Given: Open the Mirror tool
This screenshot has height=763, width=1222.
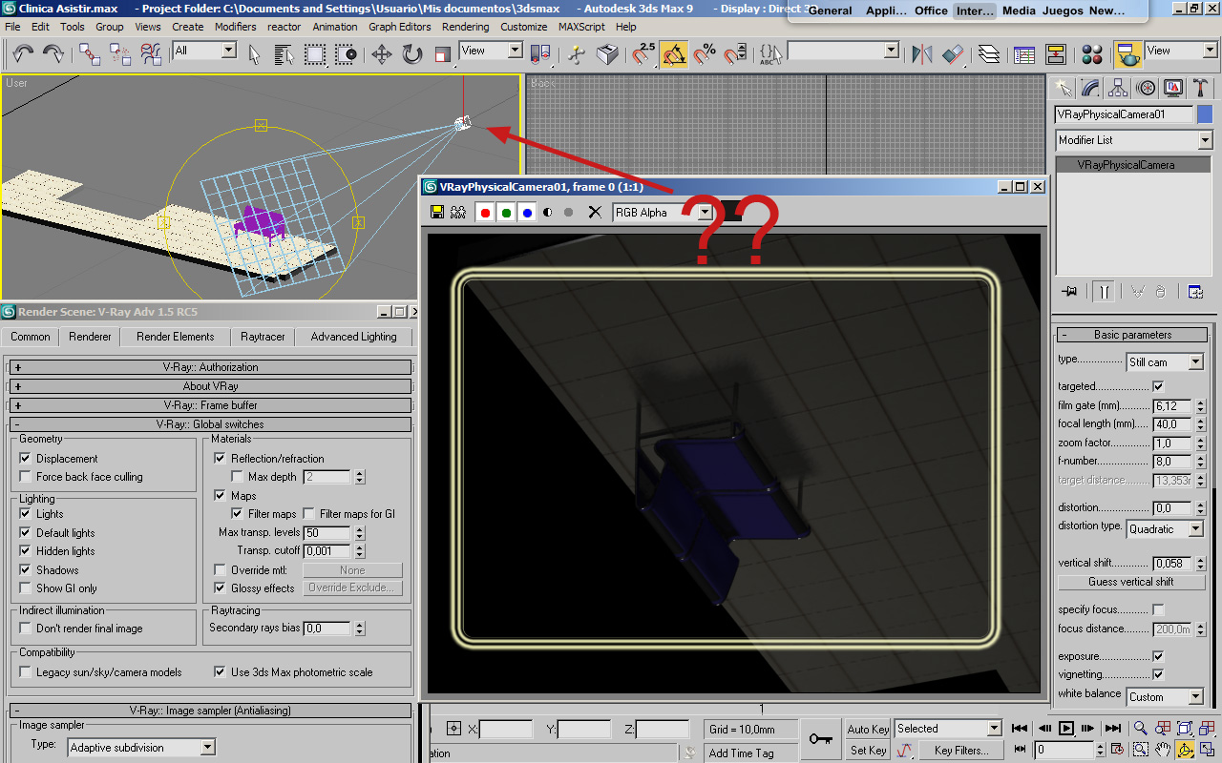Looking at the screenshot, I should click(921, 53).
